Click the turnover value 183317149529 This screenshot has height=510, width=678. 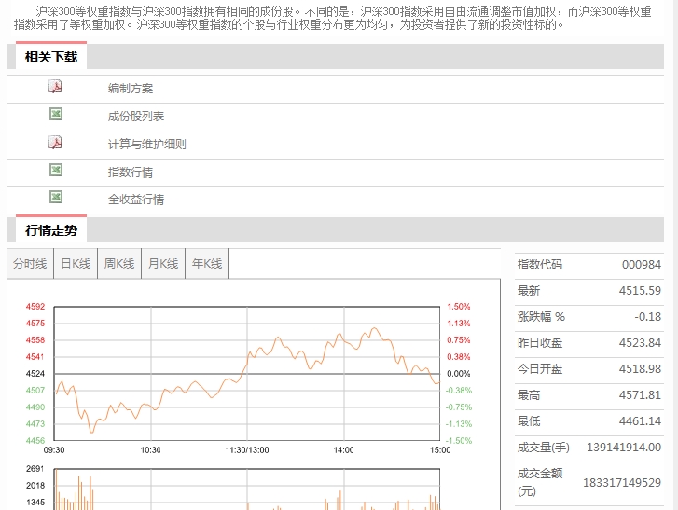622,482
